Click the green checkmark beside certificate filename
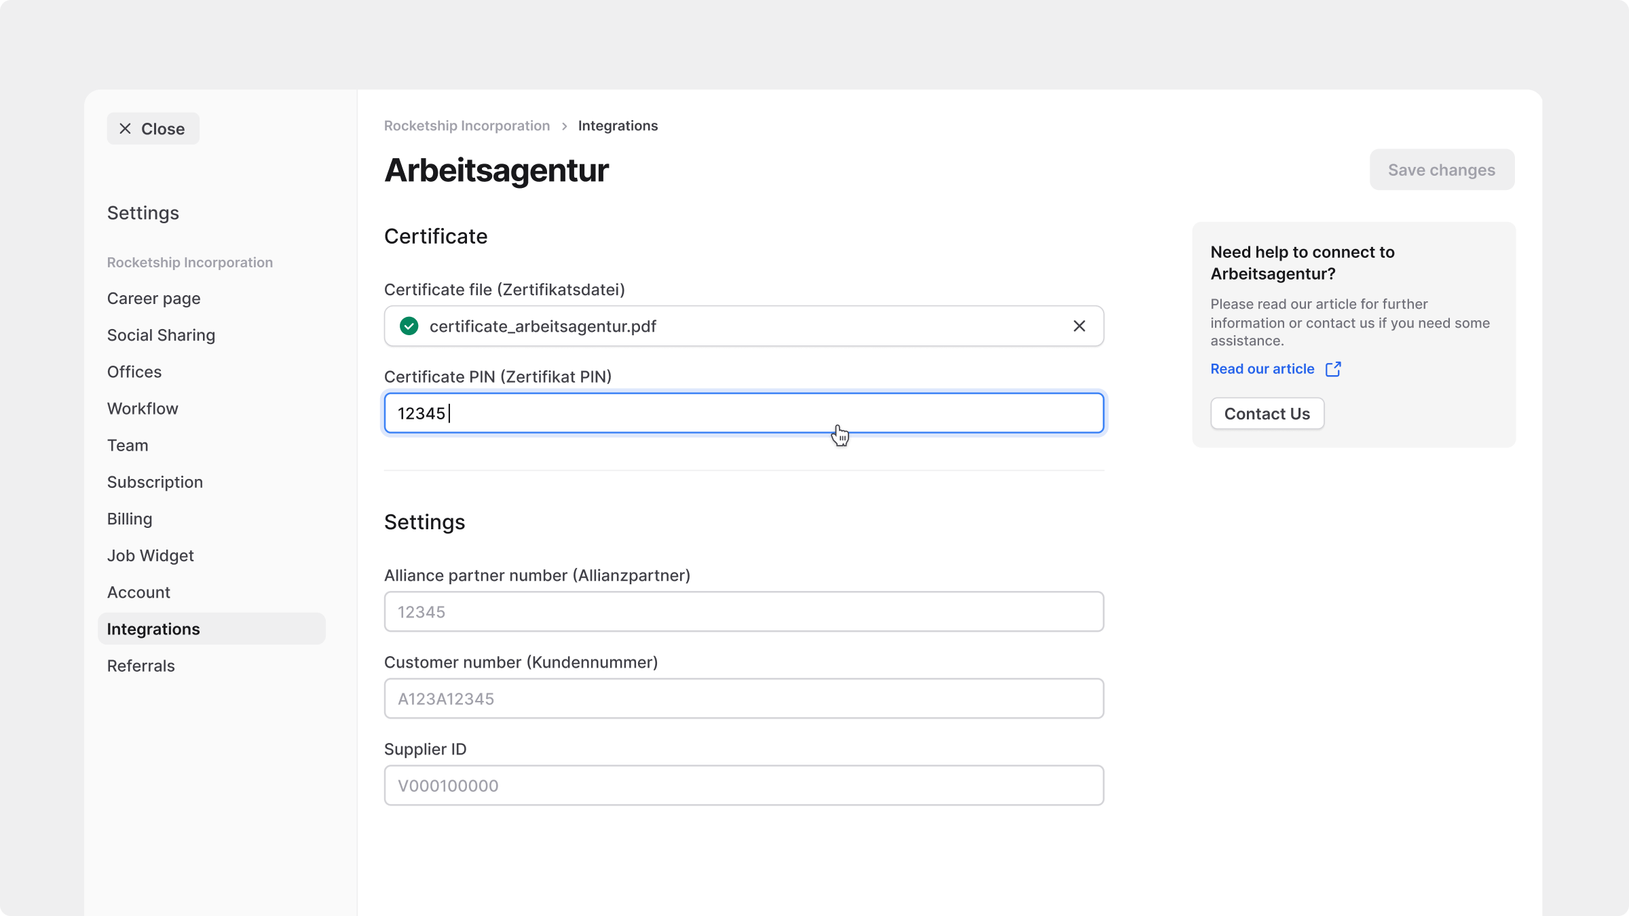This screenshot has height=916, width=1629. (409, 326)
